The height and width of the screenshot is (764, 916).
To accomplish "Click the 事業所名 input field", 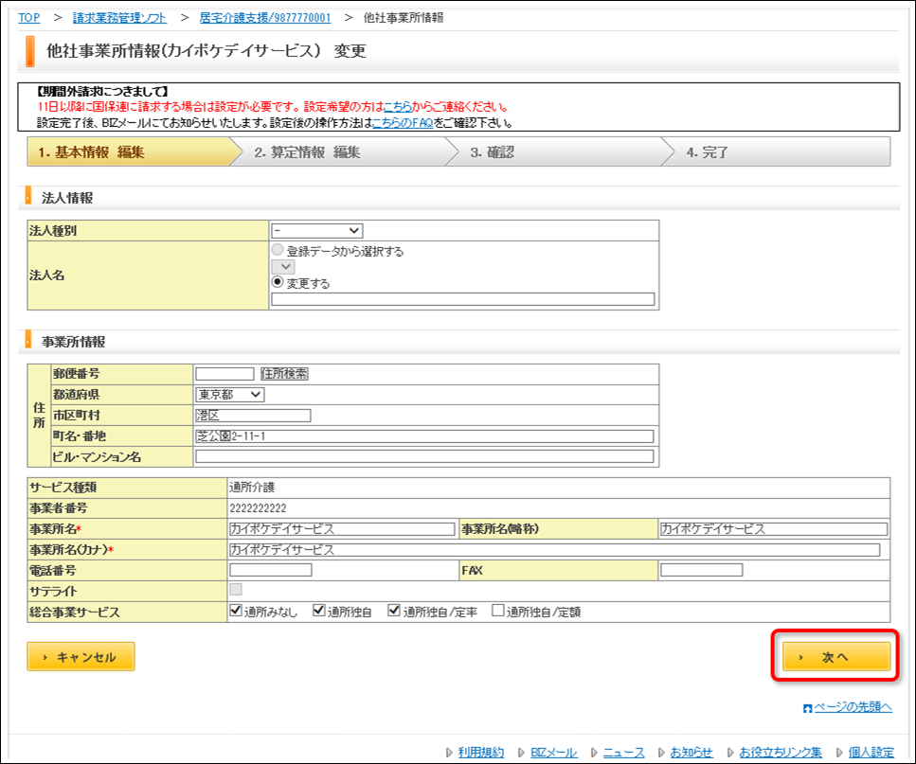I will tap(342, 529).
